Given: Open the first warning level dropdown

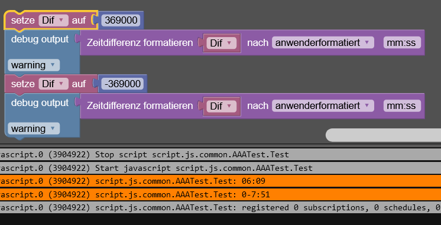Looking at the screenshot, I should (x=34, y=65).
